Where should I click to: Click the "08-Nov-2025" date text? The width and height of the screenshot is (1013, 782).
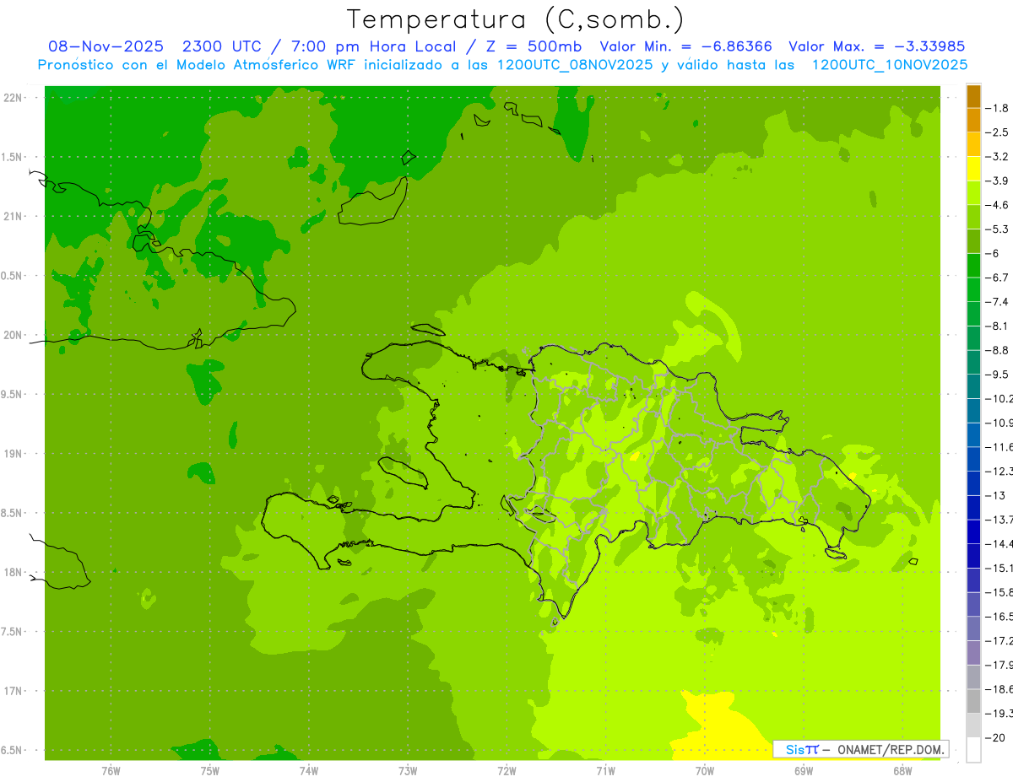pos(106,46)
